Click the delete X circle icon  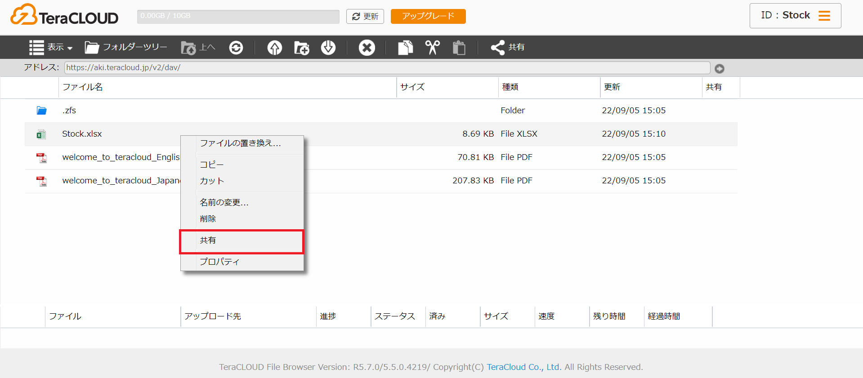367,47
